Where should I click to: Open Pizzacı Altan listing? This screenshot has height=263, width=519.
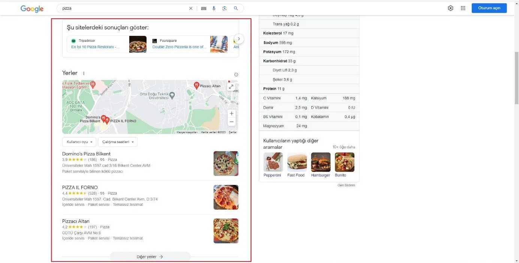pos(76,221)
